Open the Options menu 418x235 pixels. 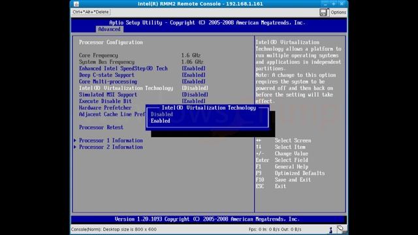point(338,12)
